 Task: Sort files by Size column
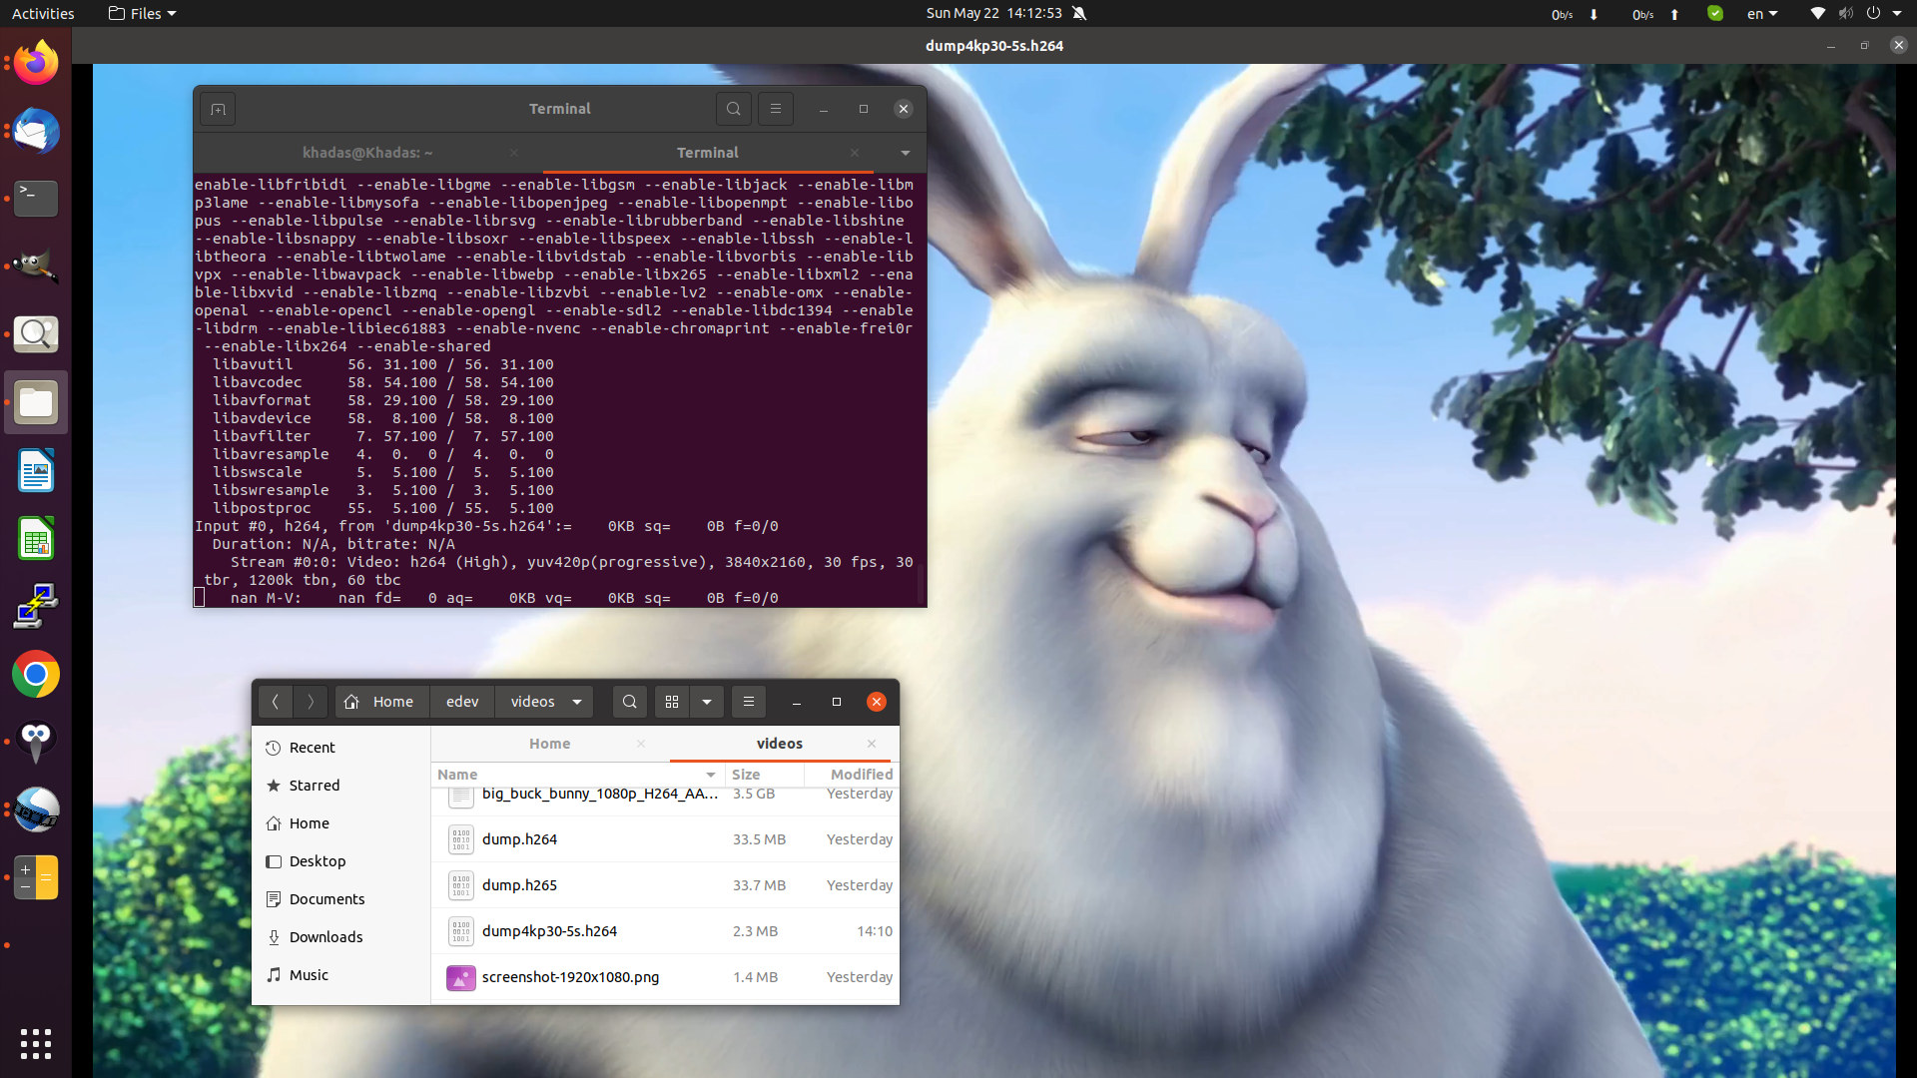coord(764,775)
